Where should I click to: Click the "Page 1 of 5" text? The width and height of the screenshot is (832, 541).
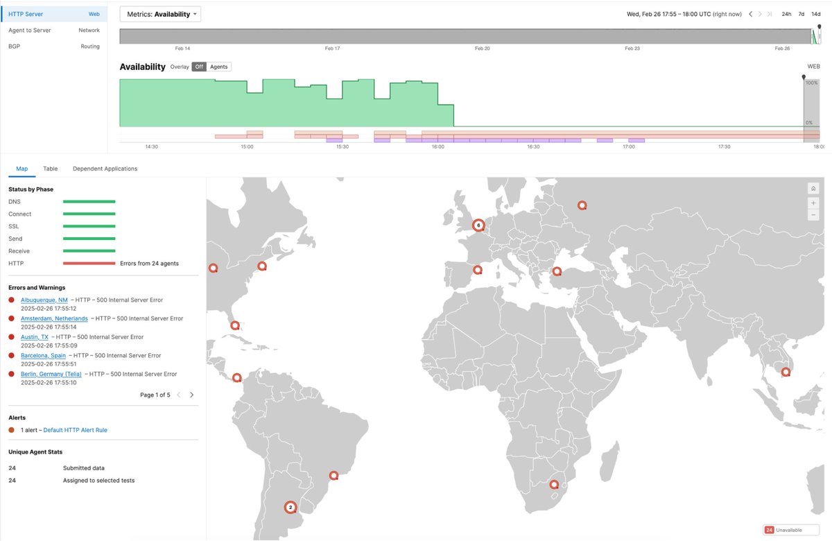pyautogui.click(x=155, y=395)
